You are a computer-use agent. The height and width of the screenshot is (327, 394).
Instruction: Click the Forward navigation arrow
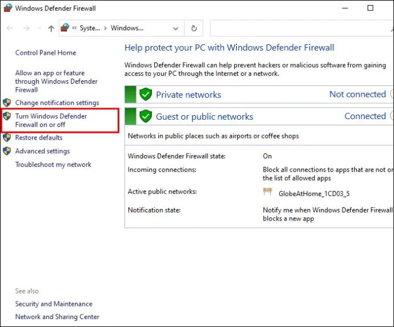tap(26, 28)
